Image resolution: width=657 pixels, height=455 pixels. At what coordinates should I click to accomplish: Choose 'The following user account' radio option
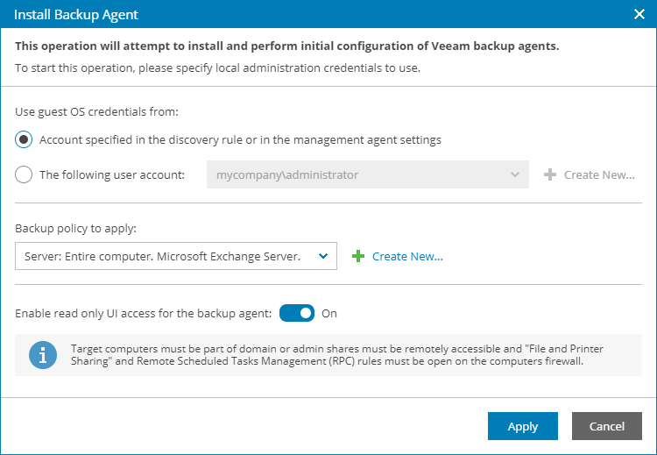click(x=25, y=174)
